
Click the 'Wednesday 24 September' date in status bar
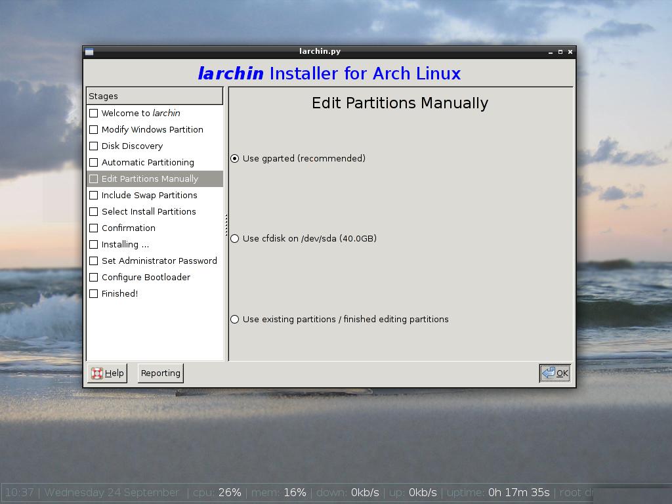(112, 493)
